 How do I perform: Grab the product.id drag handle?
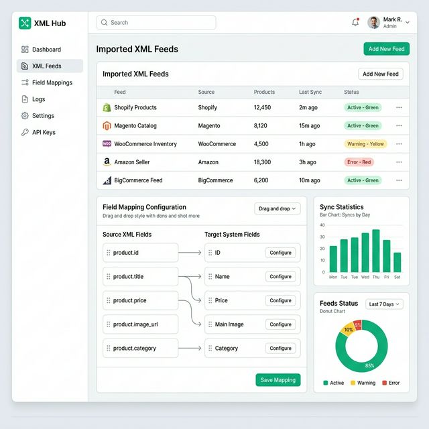click(108, 253)
